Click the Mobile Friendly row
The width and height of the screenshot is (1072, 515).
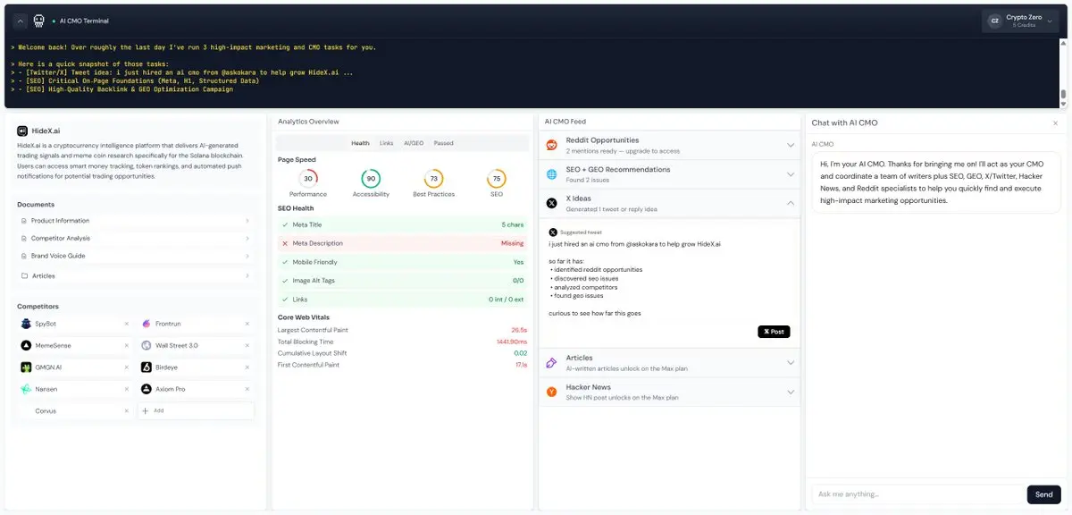(x=401, y=262)
